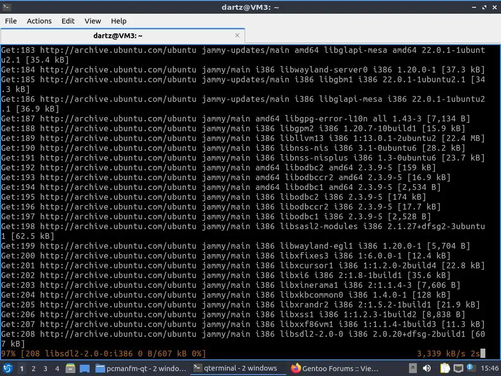Open the clipboard manager tray icon
The width and height of the screenshot is (501, 376).
pyautogui.click(x=445, y=368)
